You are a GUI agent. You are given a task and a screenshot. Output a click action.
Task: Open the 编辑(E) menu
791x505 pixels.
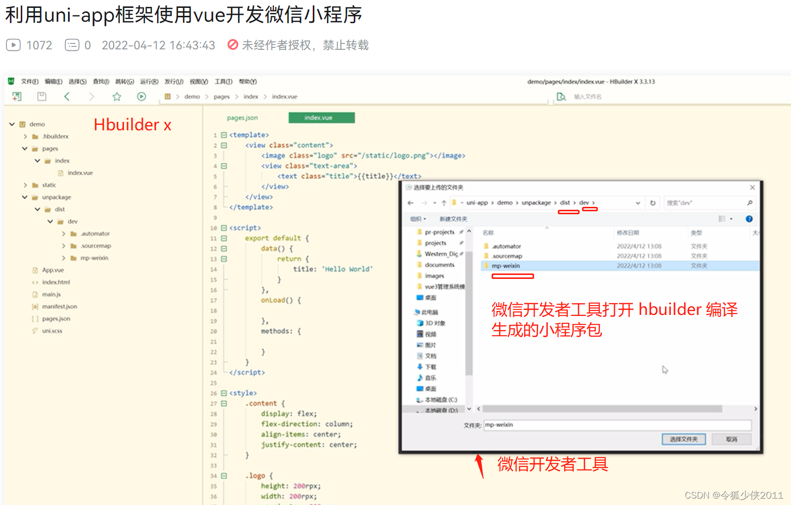pyautogui.click(x=53, y=81)
